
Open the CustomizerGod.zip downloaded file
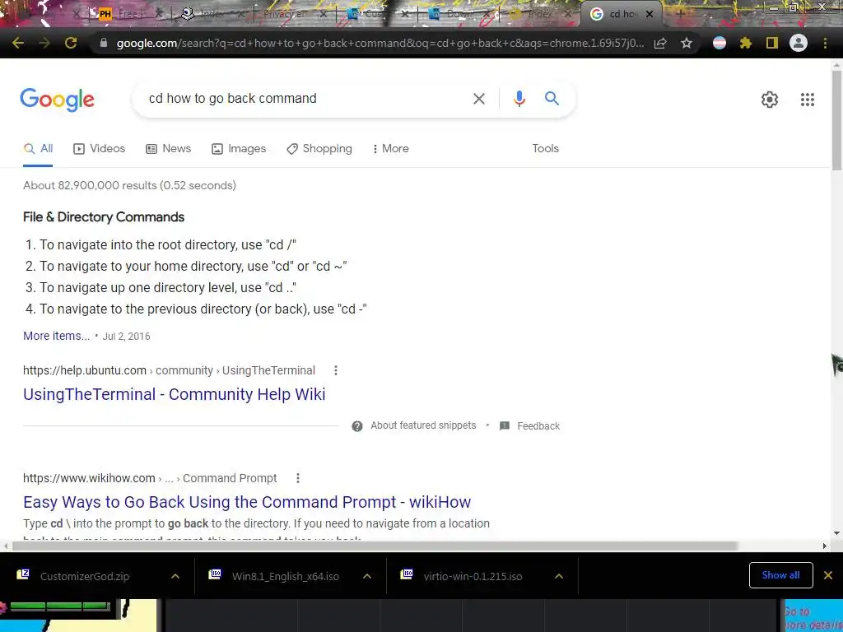[x=85, y=577]
